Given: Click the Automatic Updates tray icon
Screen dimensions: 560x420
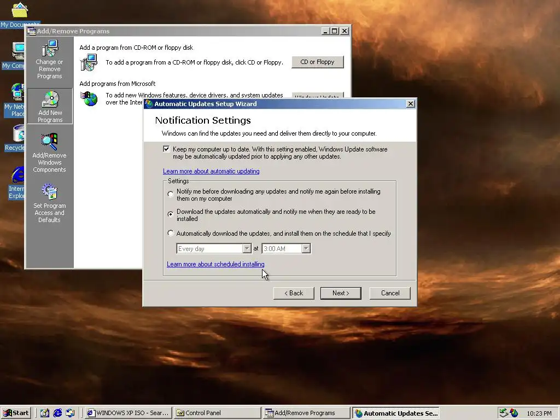Looking at the screenshot, I should point(514,413).
